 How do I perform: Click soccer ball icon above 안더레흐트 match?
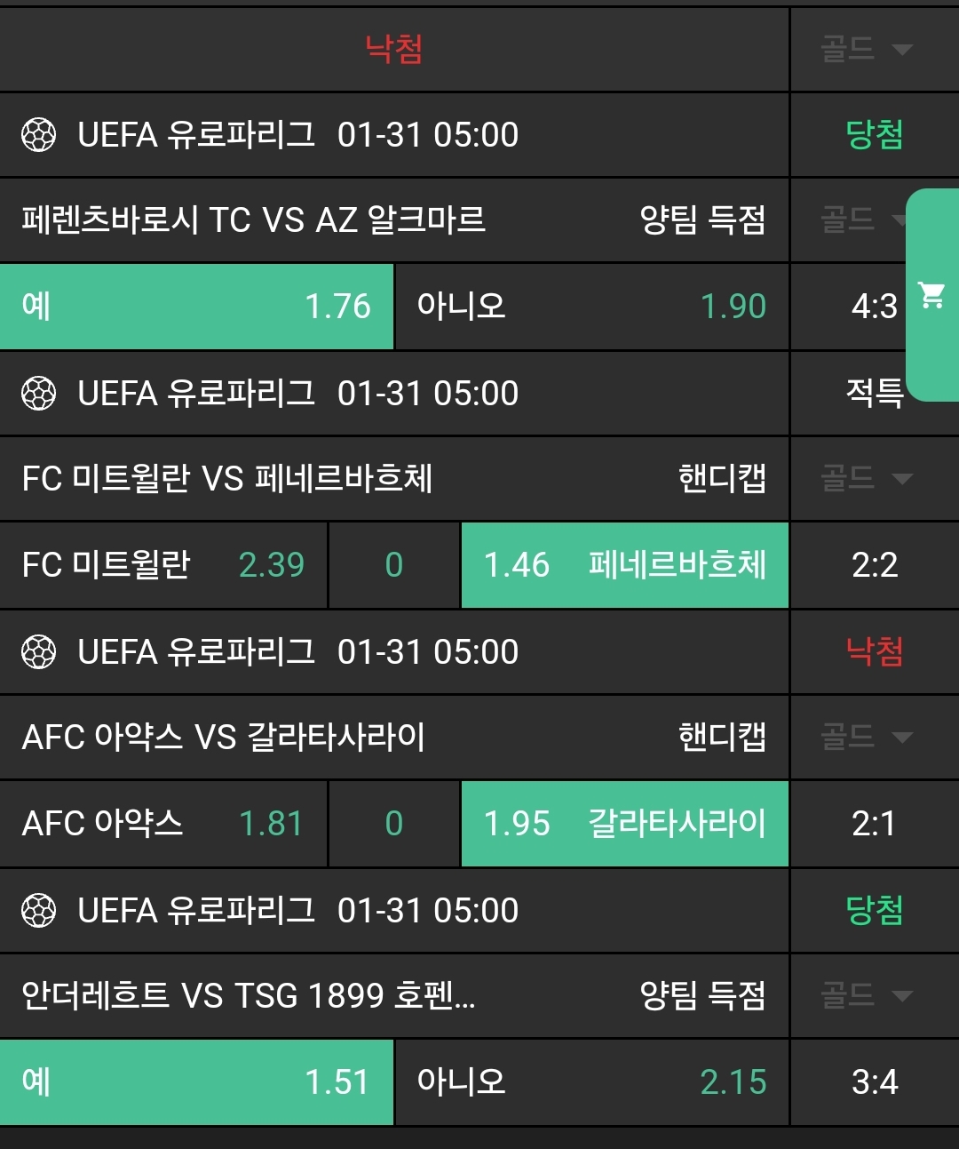(38, 911)
